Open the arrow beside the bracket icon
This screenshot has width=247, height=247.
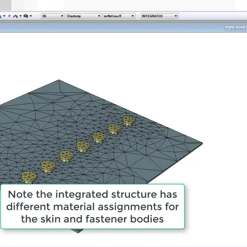20,16
